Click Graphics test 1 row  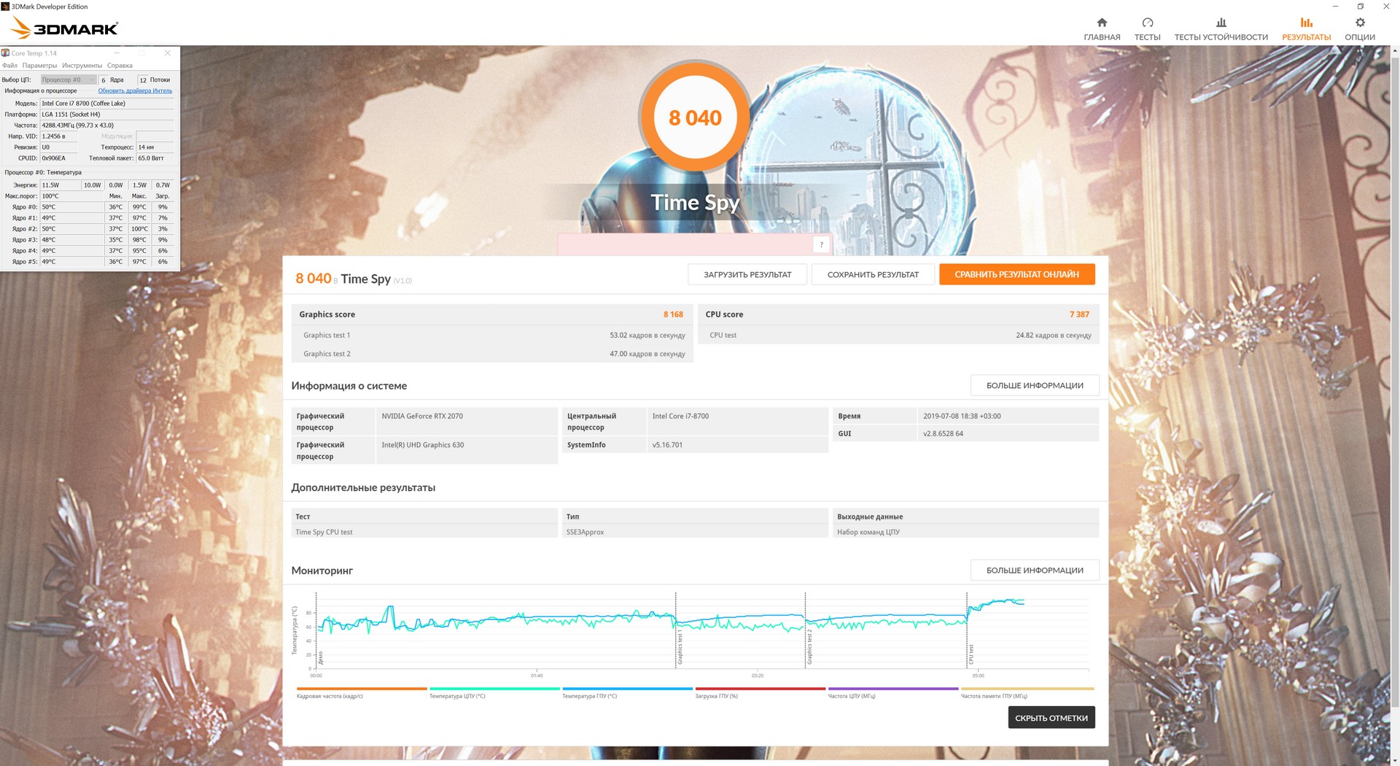pos(492,335)
